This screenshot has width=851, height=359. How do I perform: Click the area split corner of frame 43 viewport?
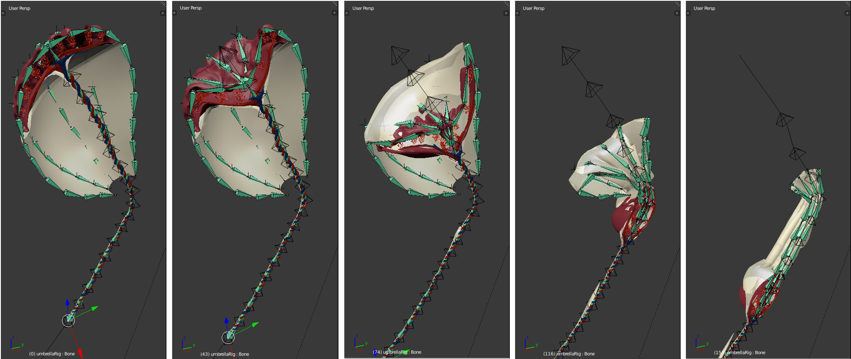point(335,3)
